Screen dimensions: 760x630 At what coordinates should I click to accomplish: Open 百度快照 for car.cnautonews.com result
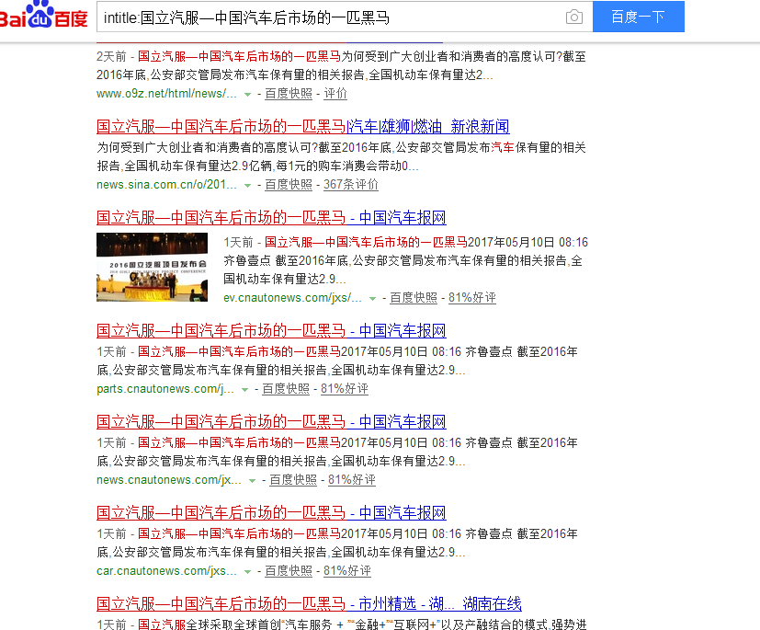tap(289, 571)
